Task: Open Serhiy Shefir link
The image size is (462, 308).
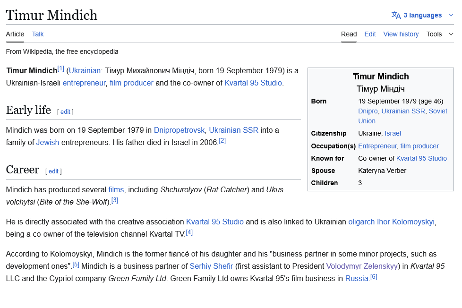Action: (x=211, y=266)
